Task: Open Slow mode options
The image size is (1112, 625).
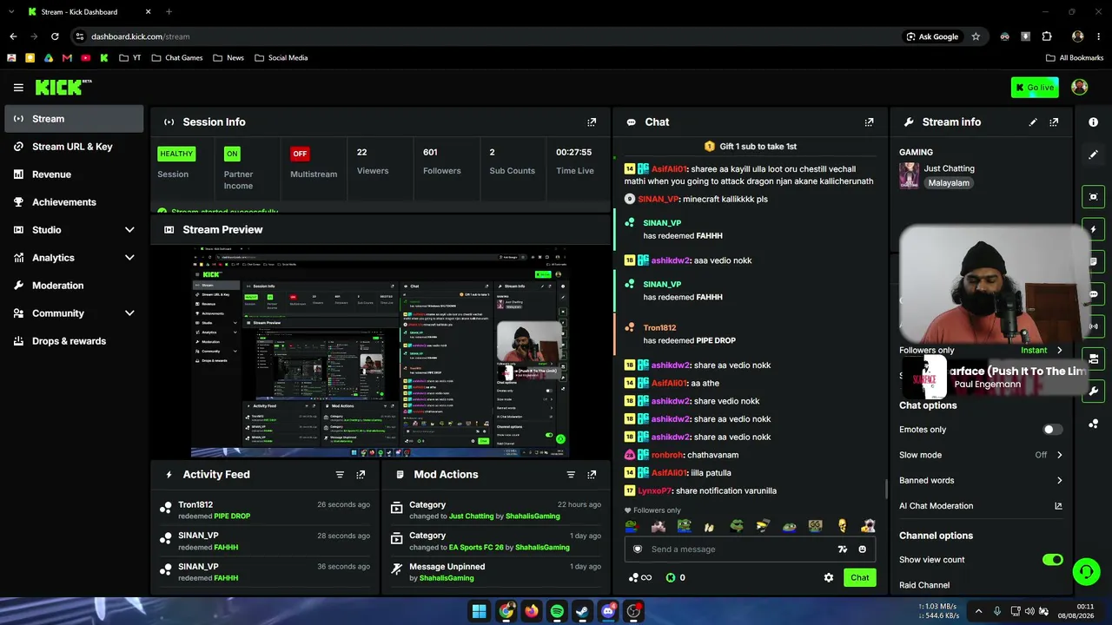Action: (981, 455)
